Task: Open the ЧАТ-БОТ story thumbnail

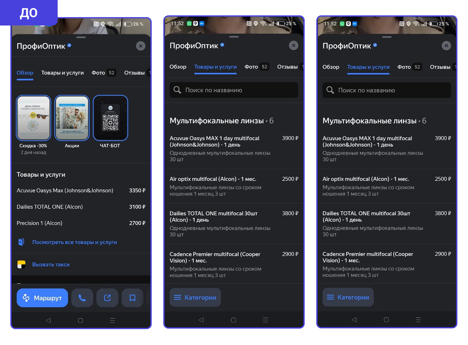Action: click(x=110, y=118)
